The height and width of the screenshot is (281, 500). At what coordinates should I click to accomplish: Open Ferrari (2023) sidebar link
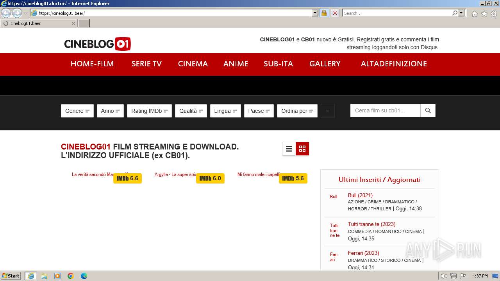(363, 253)
